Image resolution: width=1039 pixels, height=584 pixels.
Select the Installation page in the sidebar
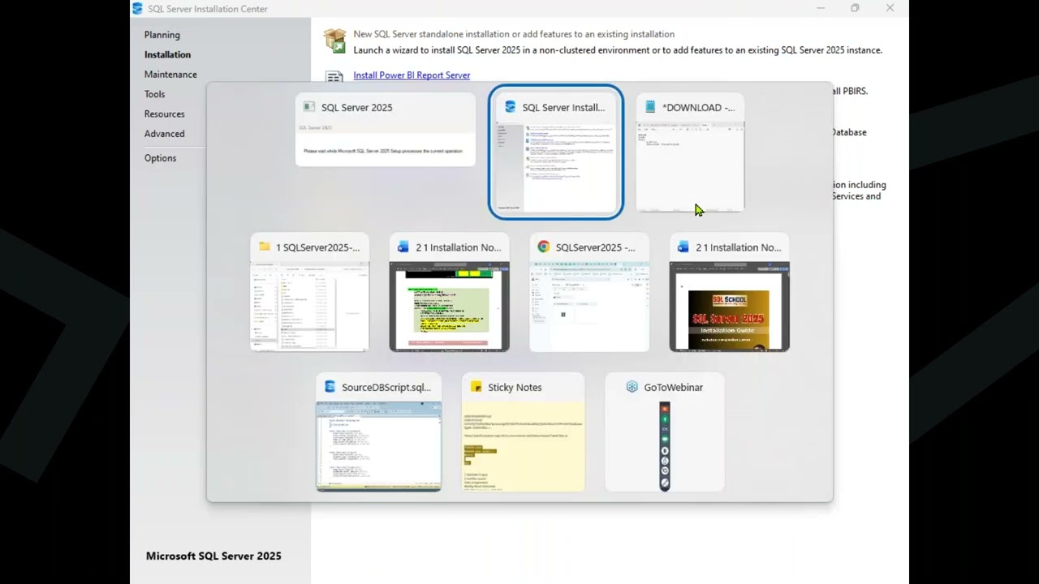click(x=167, y=54)
